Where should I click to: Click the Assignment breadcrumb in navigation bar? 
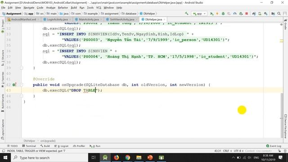click(x=12, y=13)
